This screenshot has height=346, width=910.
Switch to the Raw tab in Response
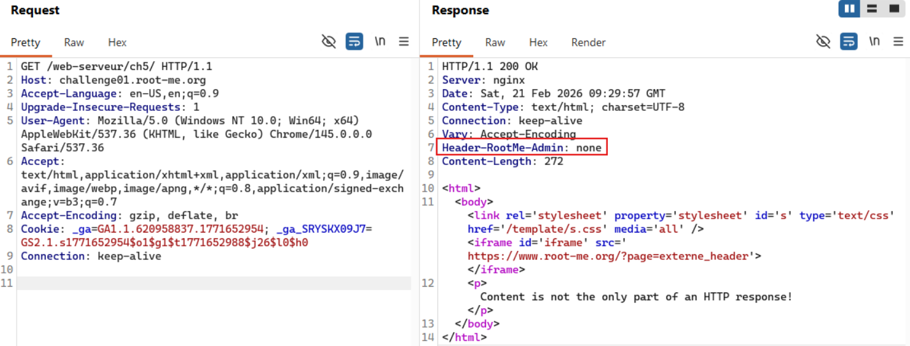click(x=495, y=43)
